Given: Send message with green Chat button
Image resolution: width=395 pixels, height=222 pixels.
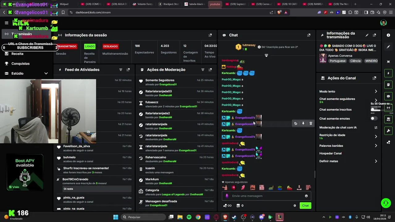Looking at the screenshot, I should click(305, 206).
